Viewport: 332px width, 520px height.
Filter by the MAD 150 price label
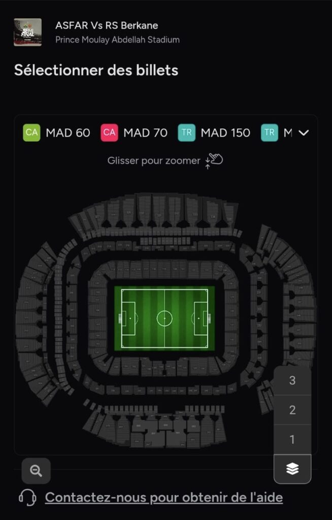(x=225, y=133)
